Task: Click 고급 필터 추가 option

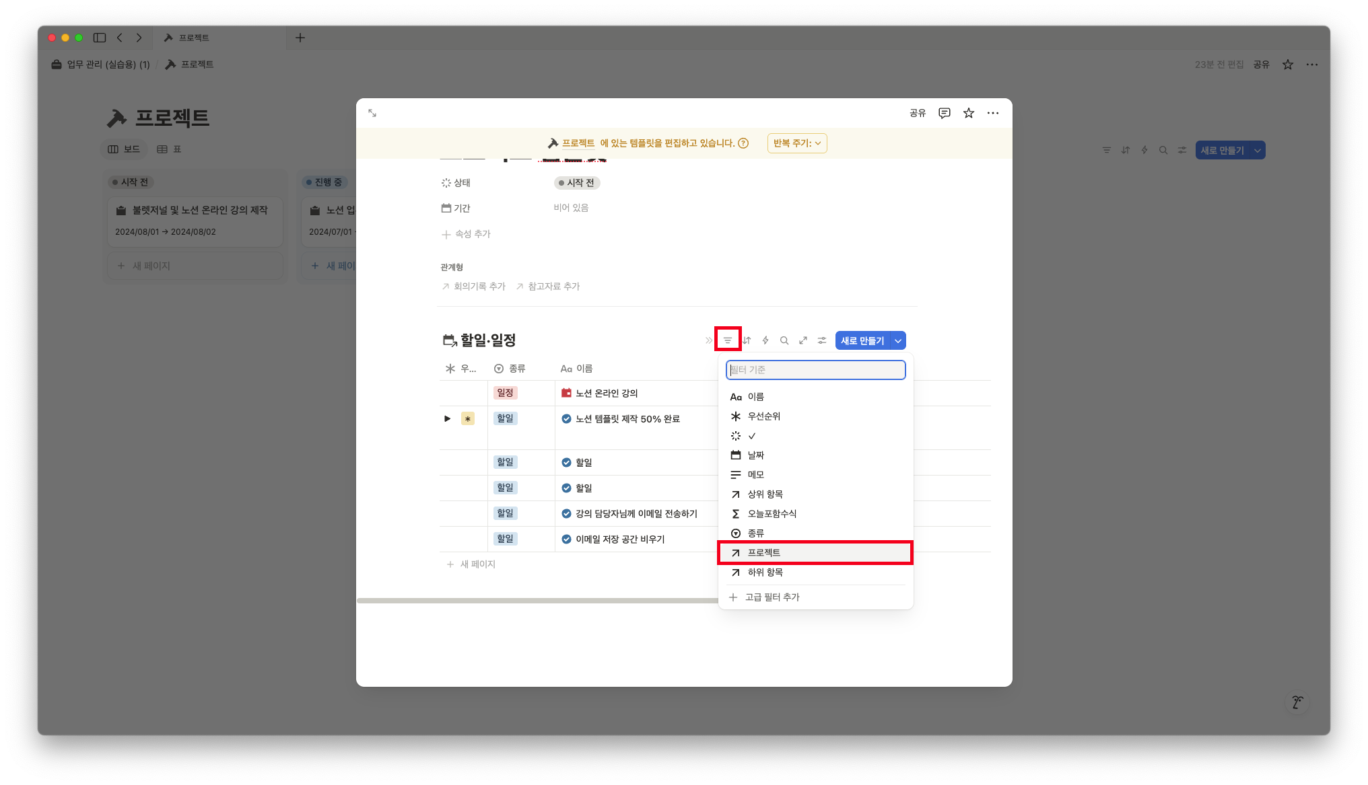Action: pos(772,597)
